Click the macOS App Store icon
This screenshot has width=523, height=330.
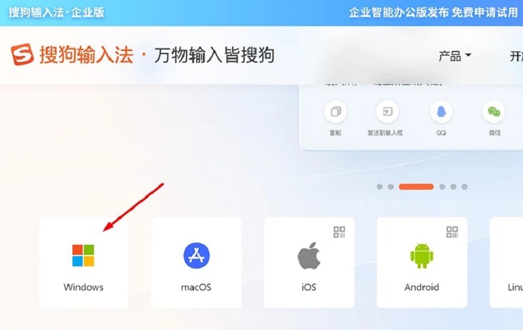click(197, 256)
